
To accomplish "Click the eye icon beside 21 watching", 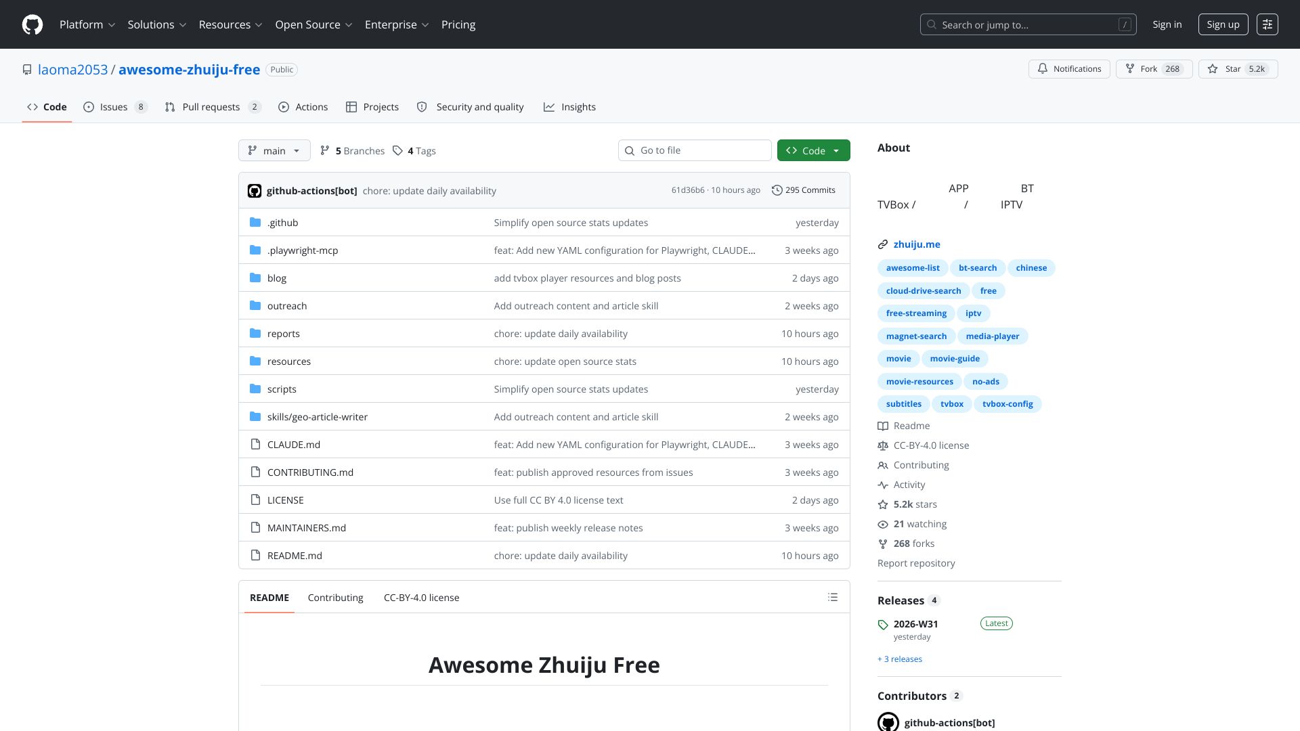I will [x=883, y=524].
